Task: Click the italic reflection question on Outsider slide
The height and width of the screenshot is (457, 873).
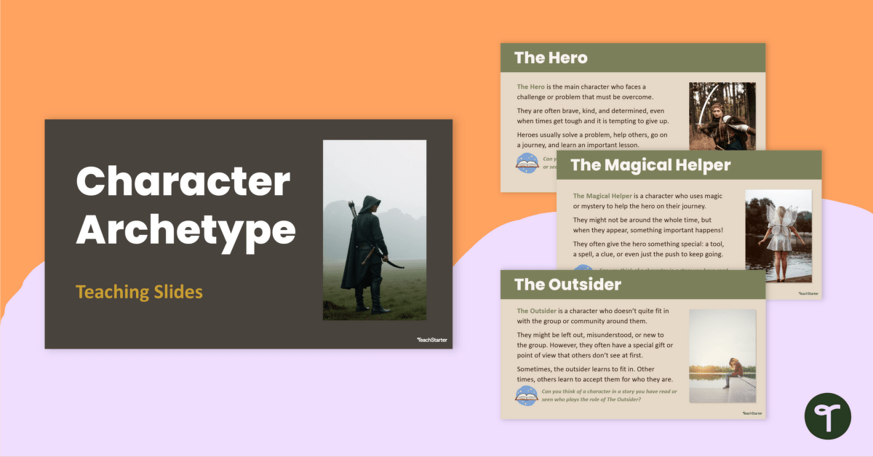Action: 611,396
